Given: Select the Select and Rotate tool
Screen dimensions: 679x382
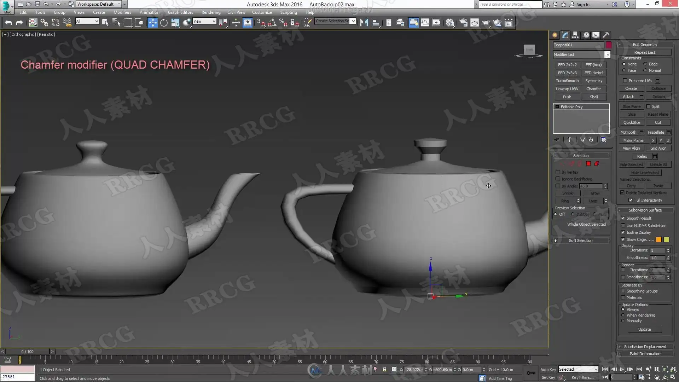Looking at the screenshot, I should (164, 23).
